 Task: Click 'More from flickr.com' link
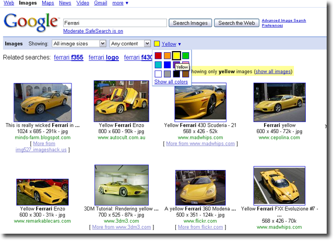point(200,227)
